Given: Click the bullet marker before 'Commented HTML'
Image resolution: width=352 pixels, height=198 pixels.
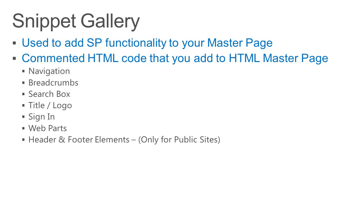Looking at the screenshot, I should click(15, 58).
